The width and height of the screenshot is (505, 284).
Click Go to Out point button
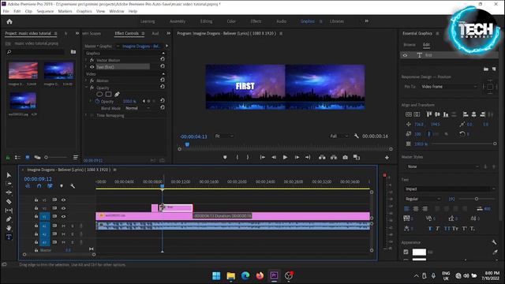308,158
